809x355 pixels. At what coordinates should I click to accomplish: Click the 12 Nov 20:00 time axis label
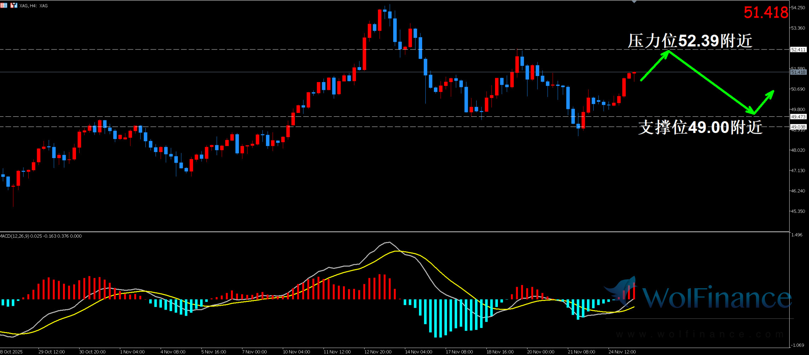378,352
